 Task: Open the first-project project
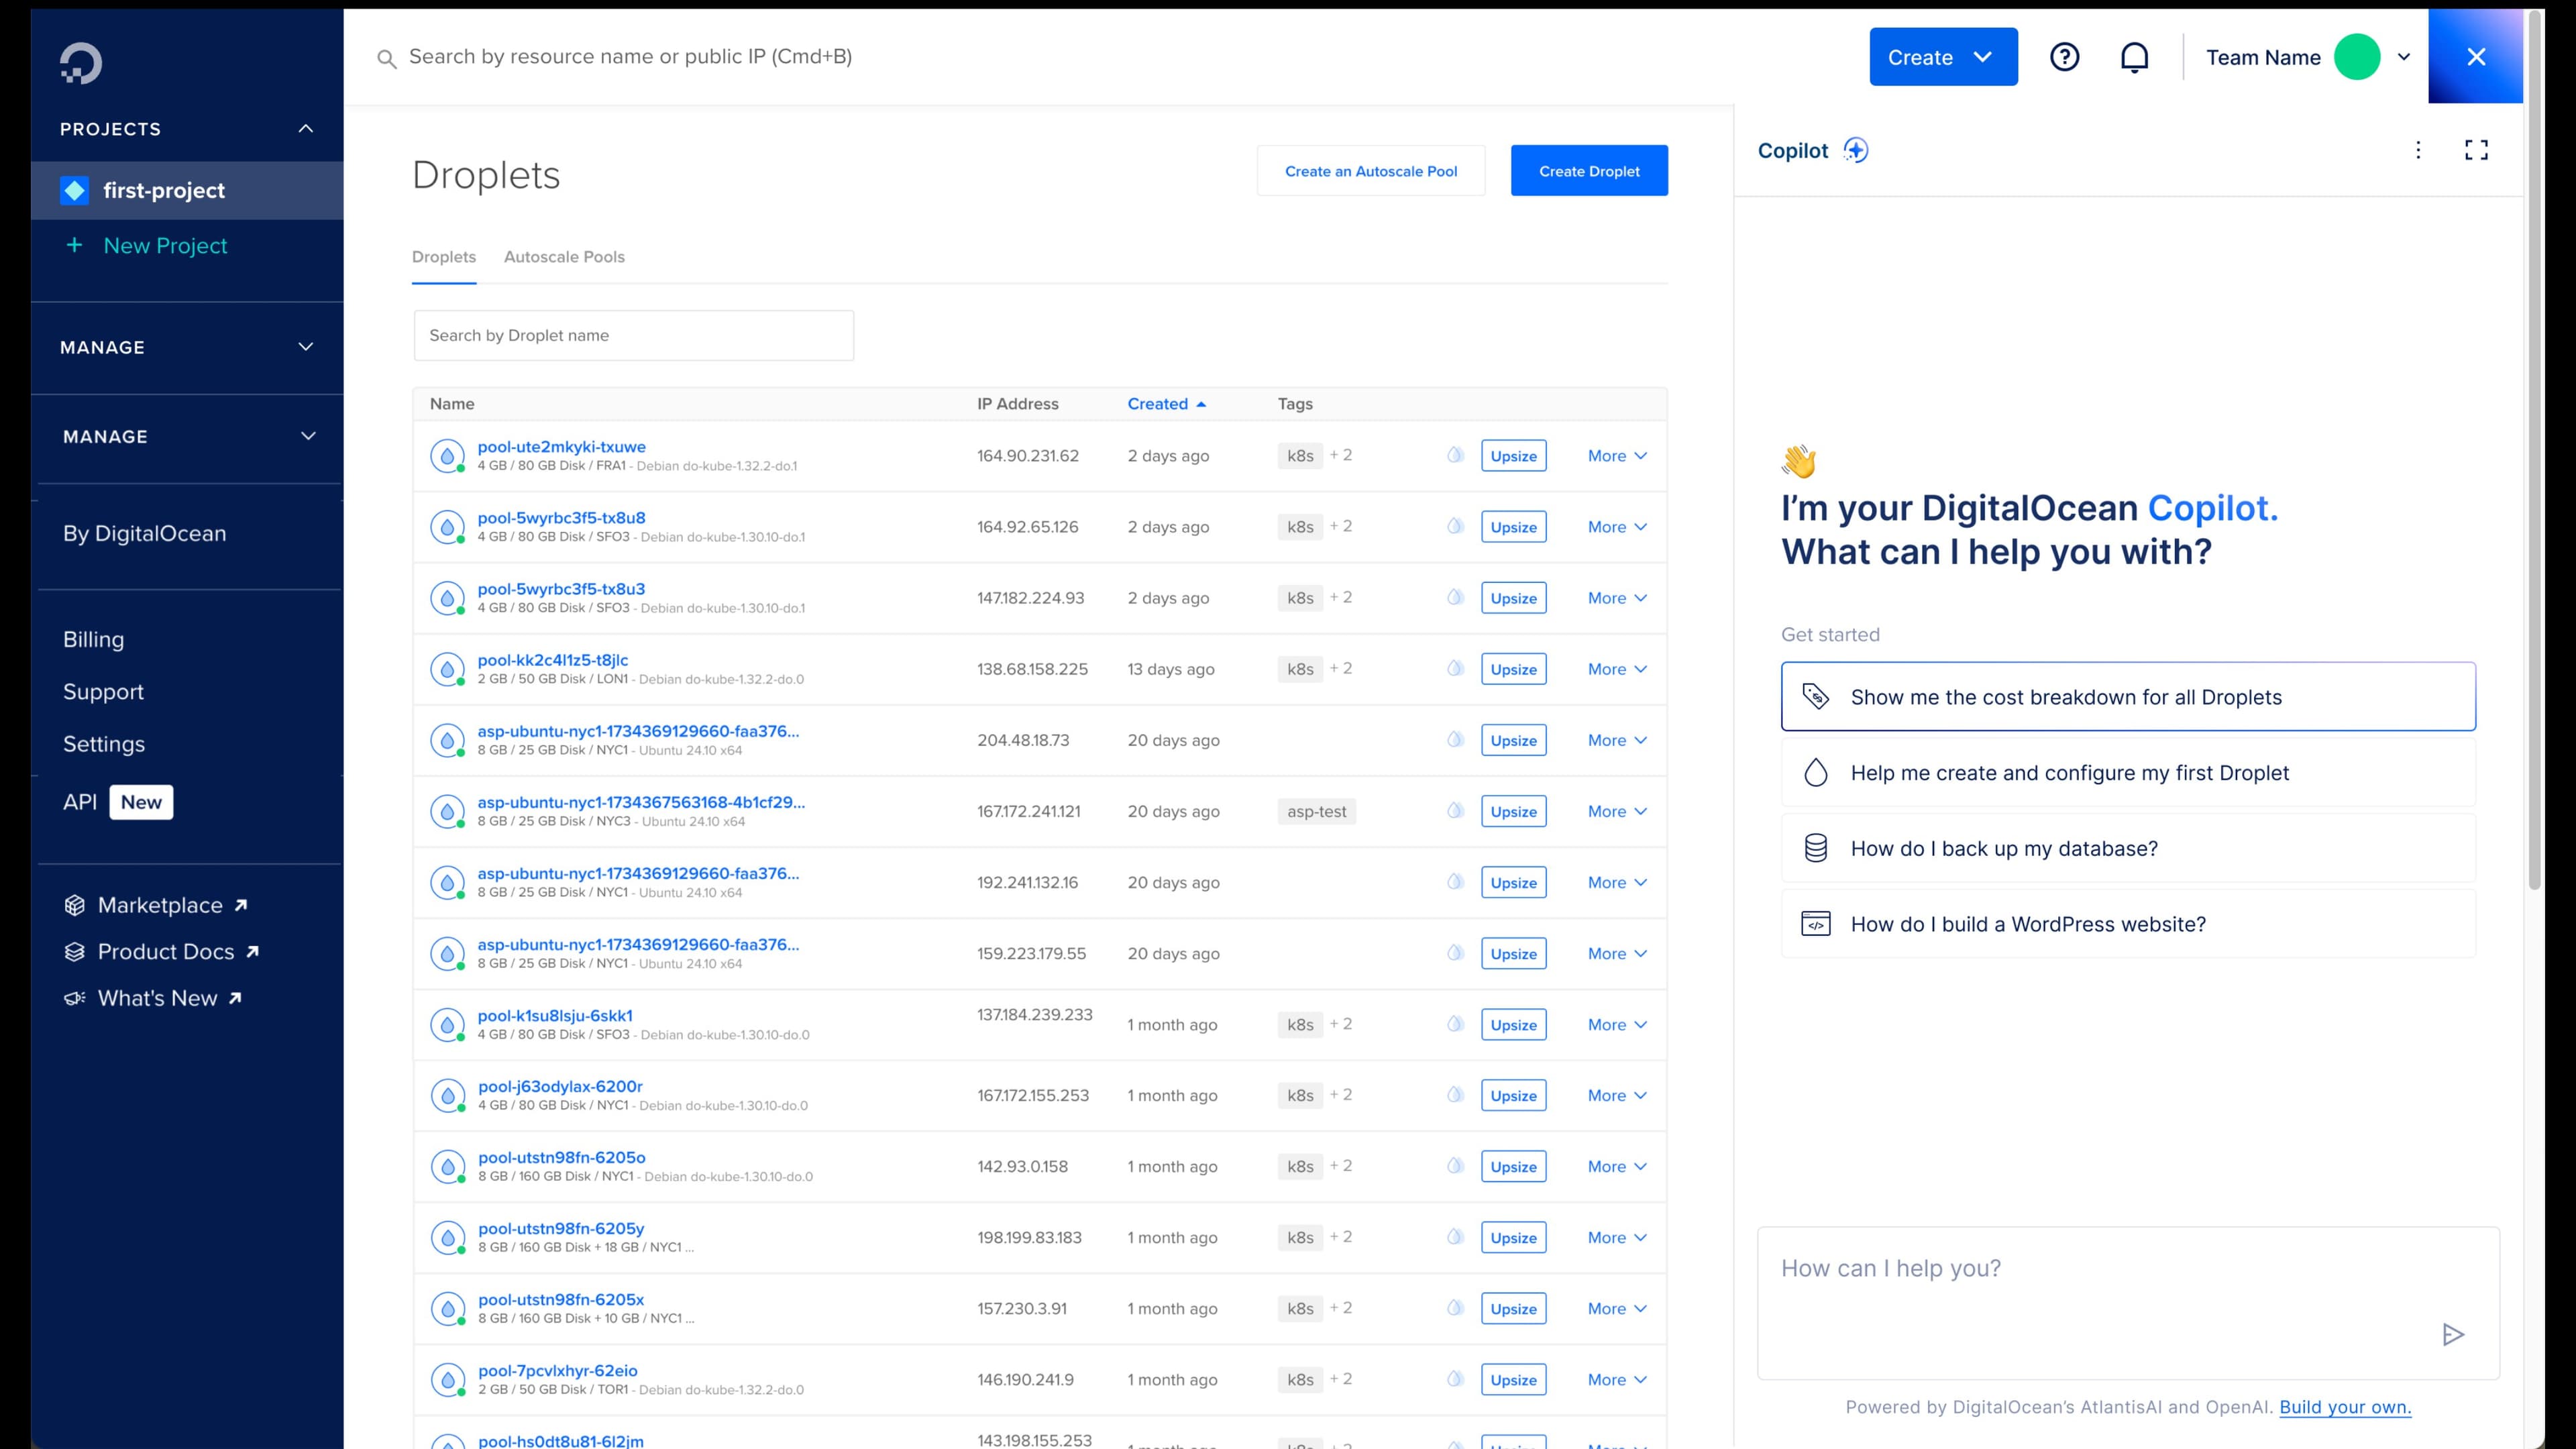[x=187, y=190]
